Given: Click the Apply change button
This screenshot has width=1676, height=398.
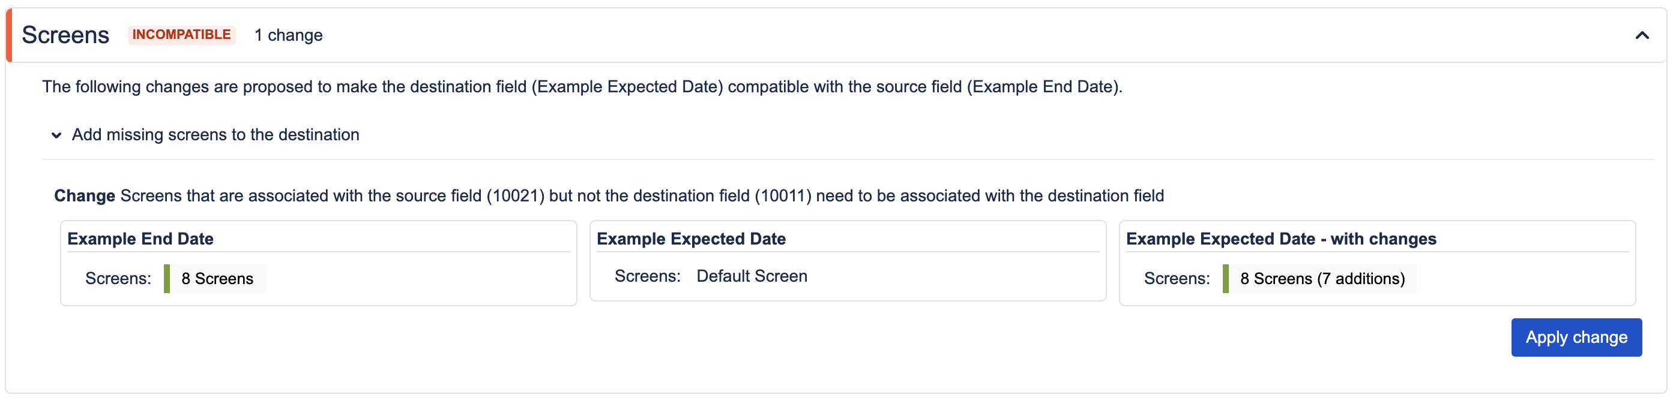Looking at the screenshot, I should pos(1576,337).
